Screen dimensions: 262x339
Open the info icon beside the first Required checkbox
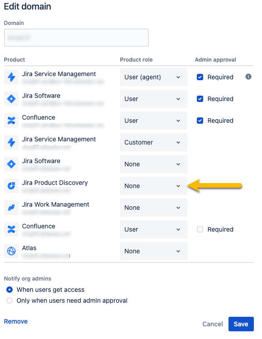248,77
